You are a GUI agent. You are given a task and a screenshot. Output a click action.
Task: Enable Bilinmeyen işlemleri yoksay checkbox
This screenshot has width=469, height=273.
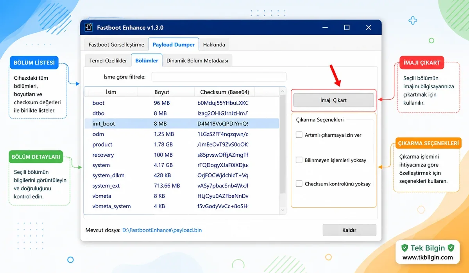(299, 160)
